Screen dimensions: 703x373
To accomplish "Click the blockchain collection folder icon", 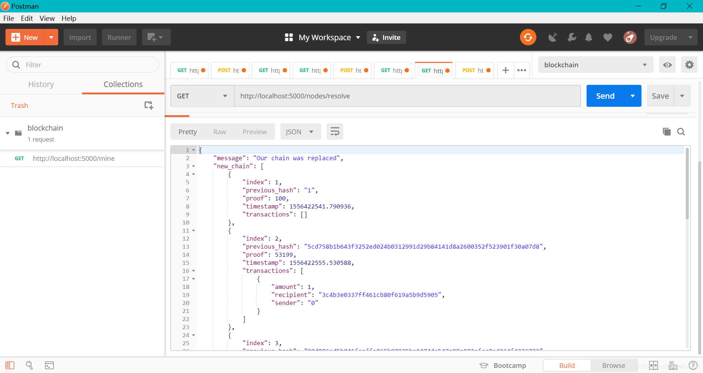I will 18,133.
